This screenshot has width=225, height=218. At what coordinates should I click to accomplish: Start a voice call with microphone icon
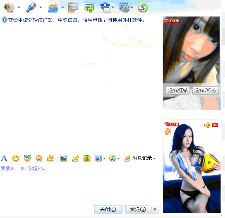click(x=31, y=7)
